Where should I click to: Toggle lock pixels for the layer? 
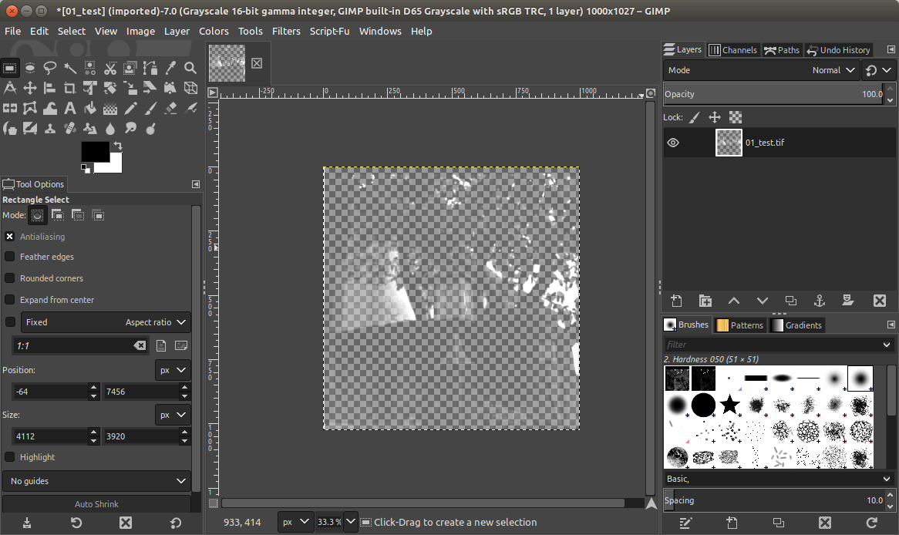pyautogui.click(x=695, y=117)
